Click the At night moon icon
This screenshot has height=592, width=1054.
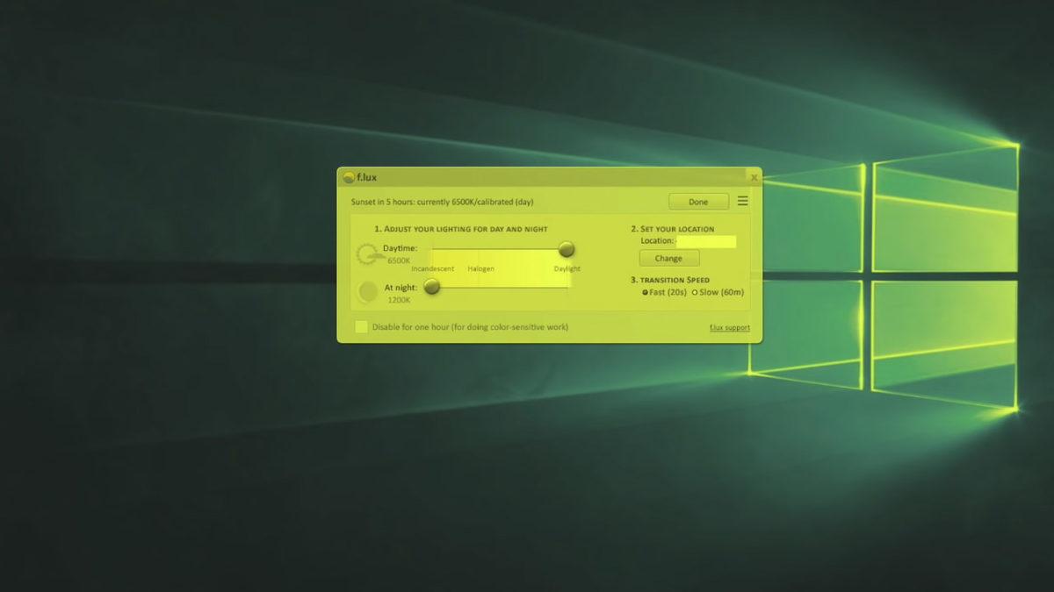click(368, 291)
